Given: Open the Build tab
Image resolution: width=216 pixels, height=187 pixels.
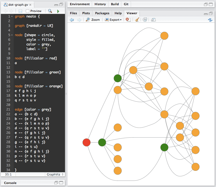Looking at the screenshot, I should pos(115,4).
